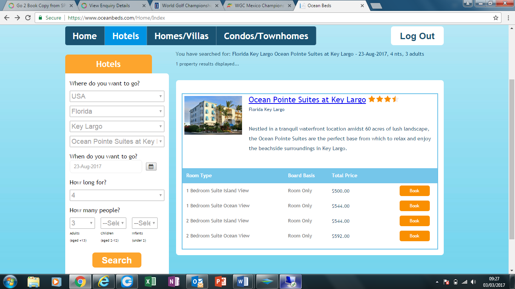This screenshot has width=515, height=289.
Task: Open File Explorer from the taskbar
Action: tap(34, 281)
